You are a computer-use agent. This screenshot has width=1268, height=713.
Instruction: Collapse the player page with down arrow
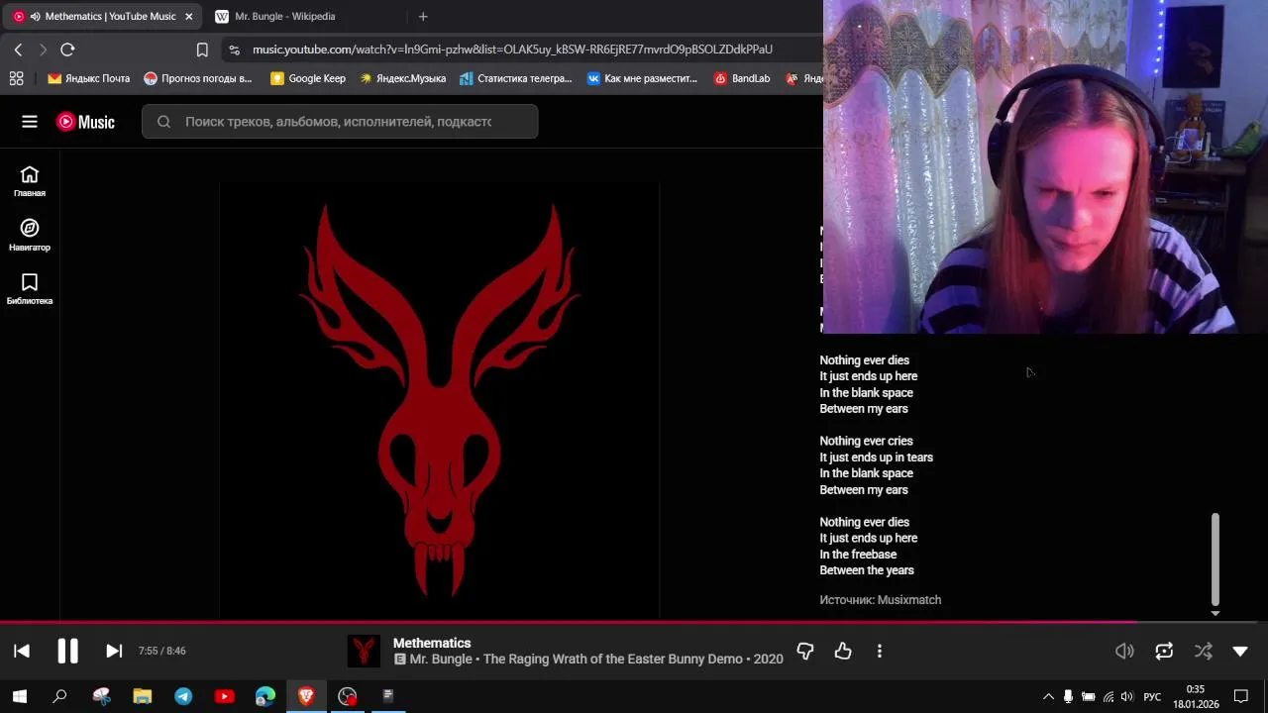tap(1240, 651)
